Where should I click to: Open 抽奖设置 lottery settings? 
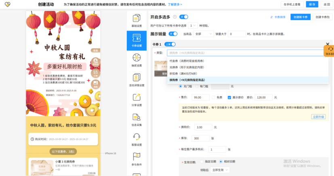(x=137, y=61)
